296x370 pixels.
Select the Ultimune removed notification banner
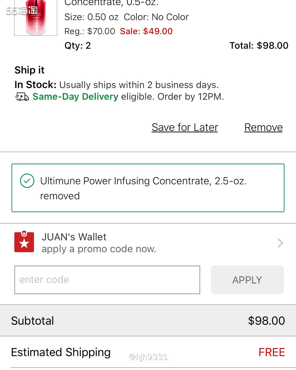[x=148, y=188]
